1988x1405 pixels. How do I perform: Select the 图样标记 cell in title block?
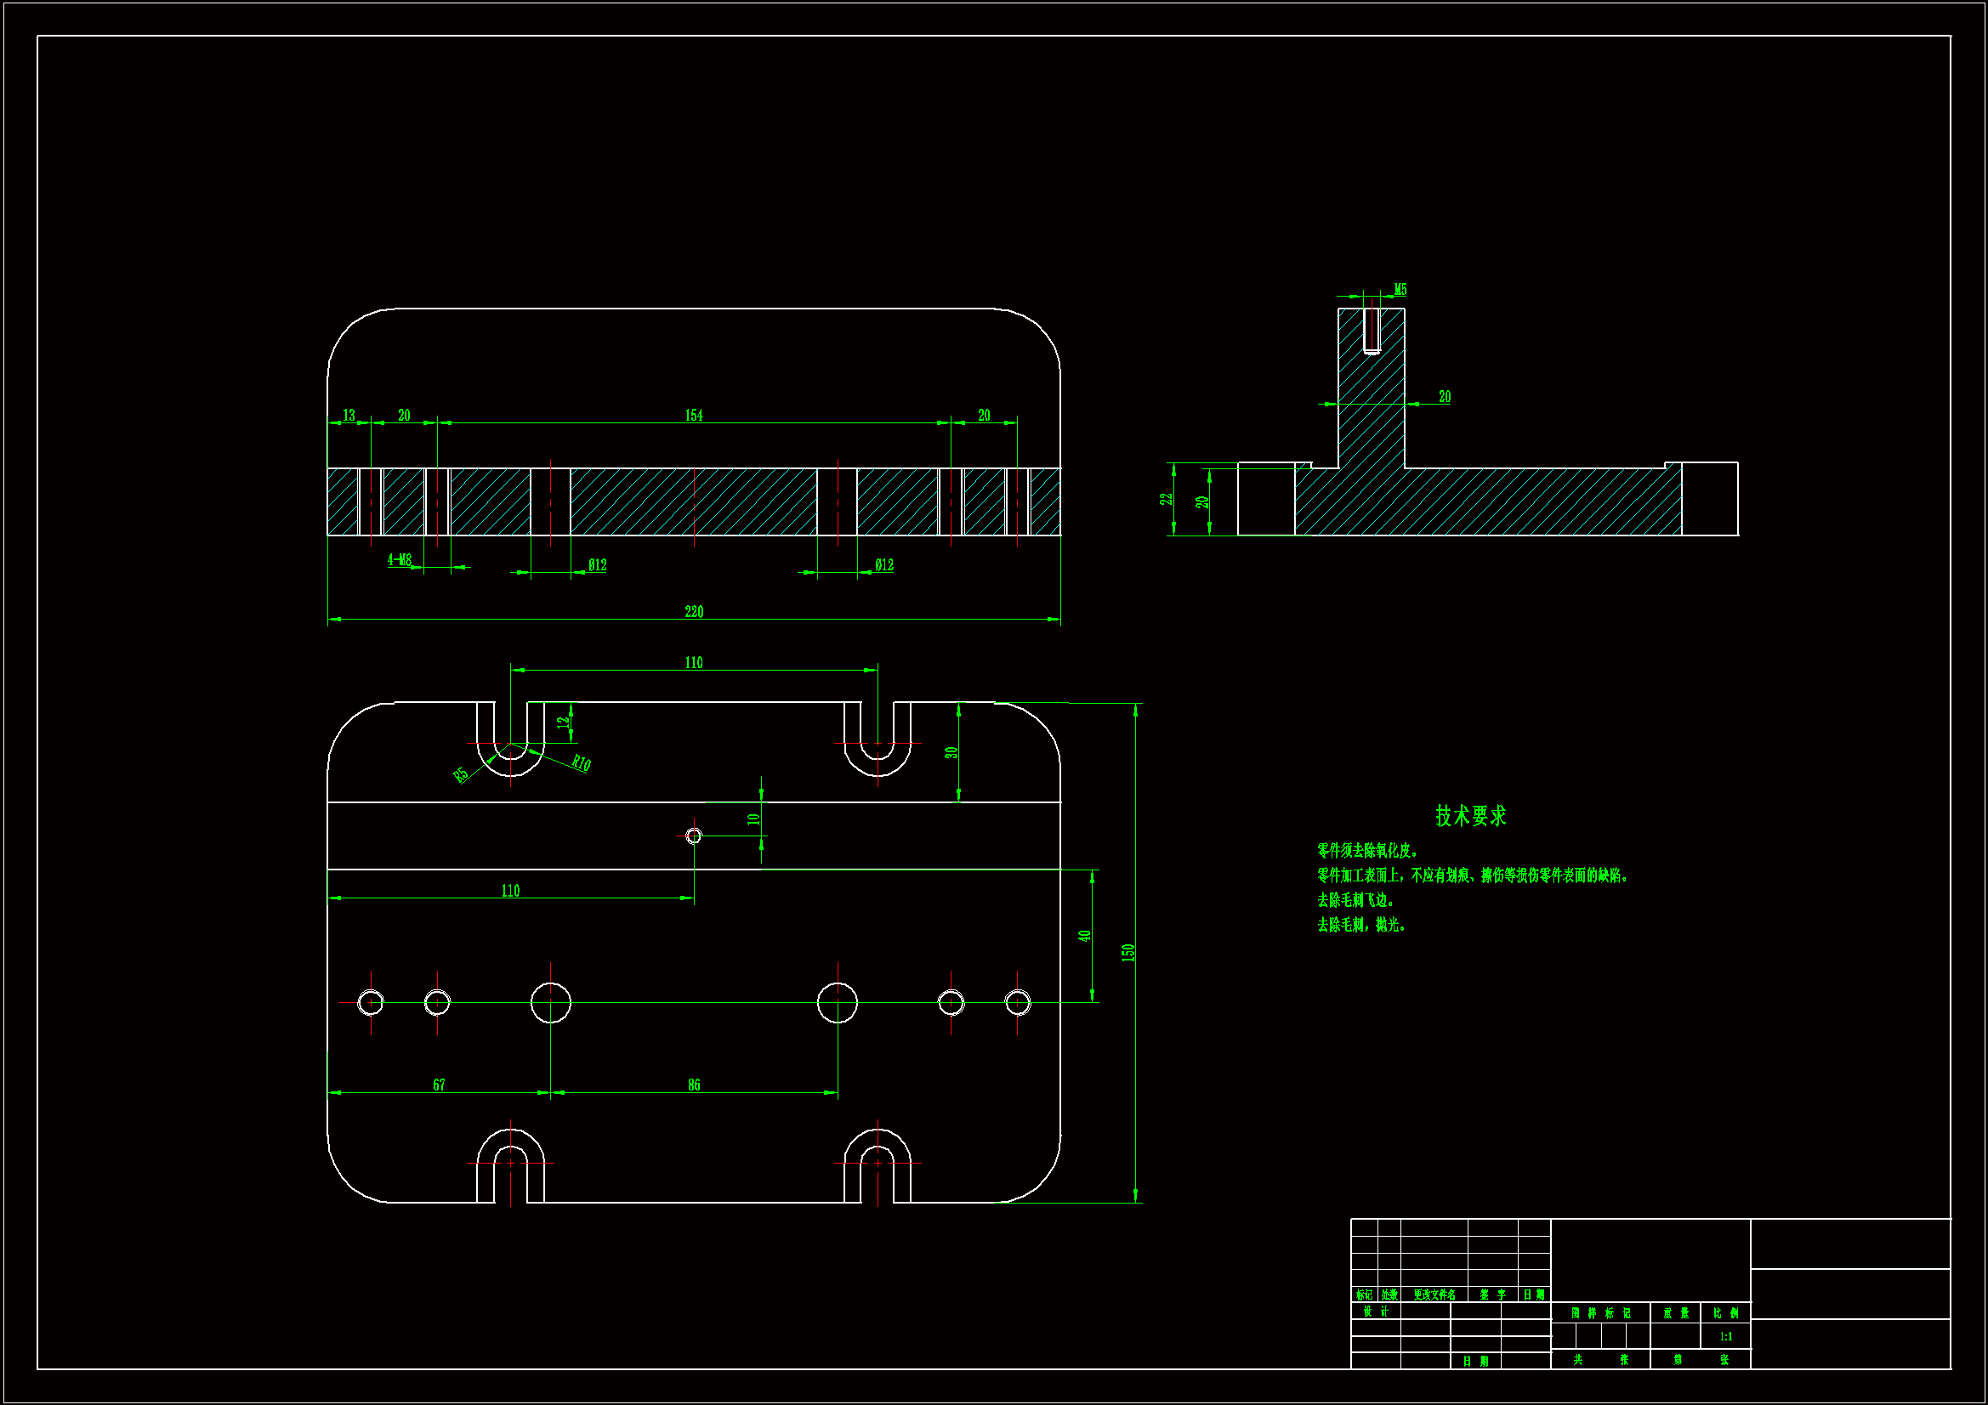click(1600, 1313)
